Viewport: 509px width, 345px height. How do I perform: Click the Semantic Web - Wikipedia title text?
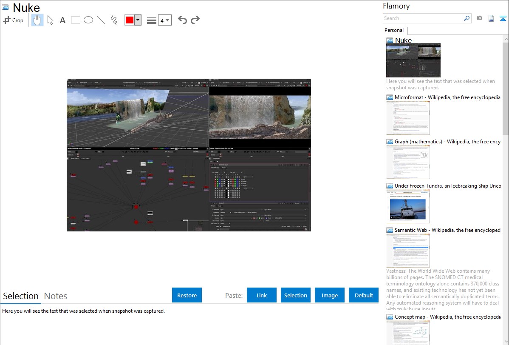447,230
